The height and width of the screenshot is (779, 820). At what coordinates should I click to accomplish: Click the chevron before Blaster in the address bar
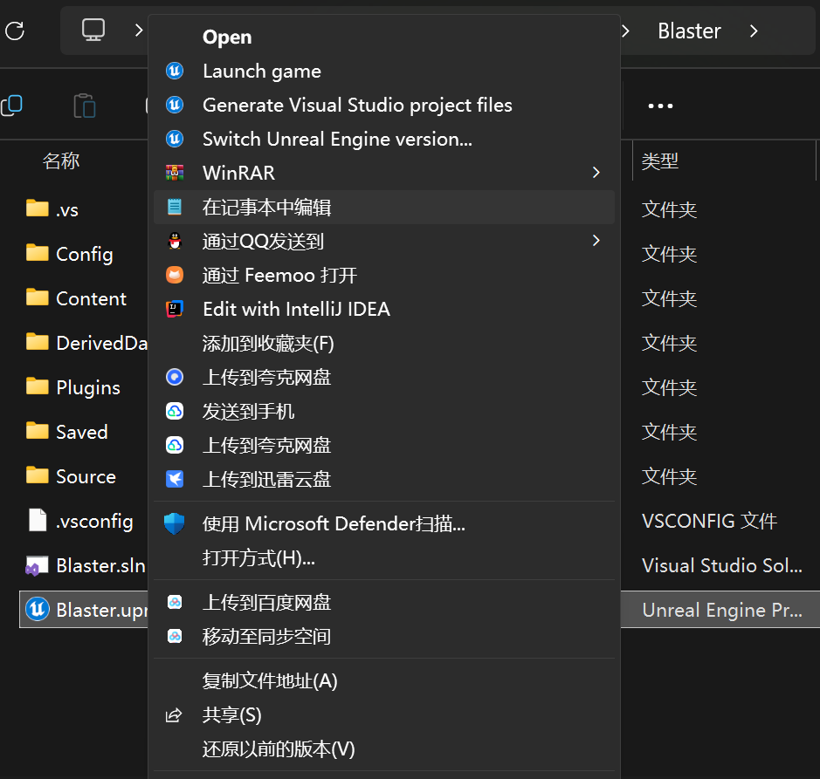625,31
